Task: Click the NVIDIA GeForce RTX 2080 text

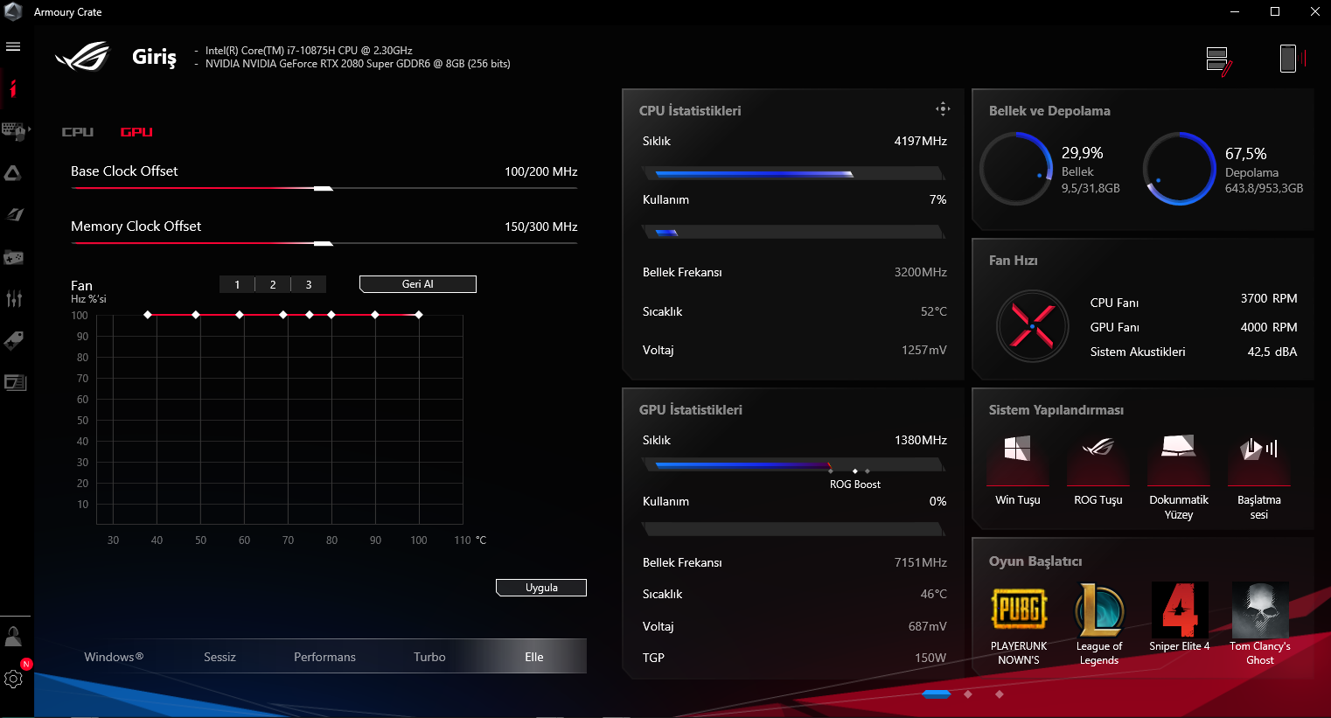Action: pyautogui.click(x=358, y=64)
